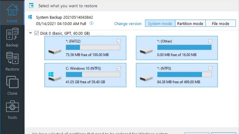Click the drive icon of the FAT32 partition

[x=55, y=51]
